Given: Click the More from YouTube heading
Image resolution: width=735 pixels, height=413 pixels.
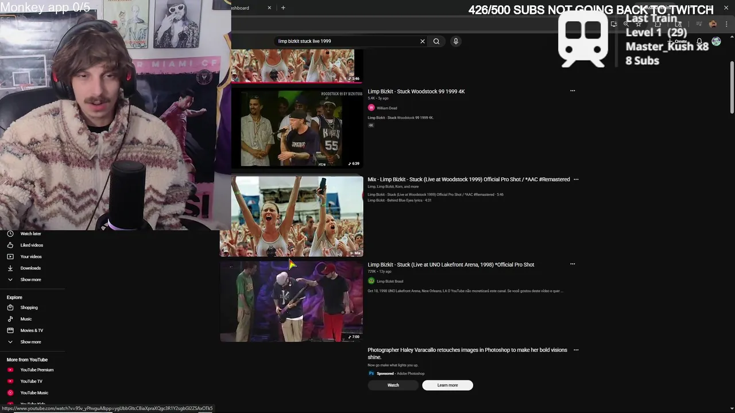Looking at the screenshot, I should (x=27, y=360).
